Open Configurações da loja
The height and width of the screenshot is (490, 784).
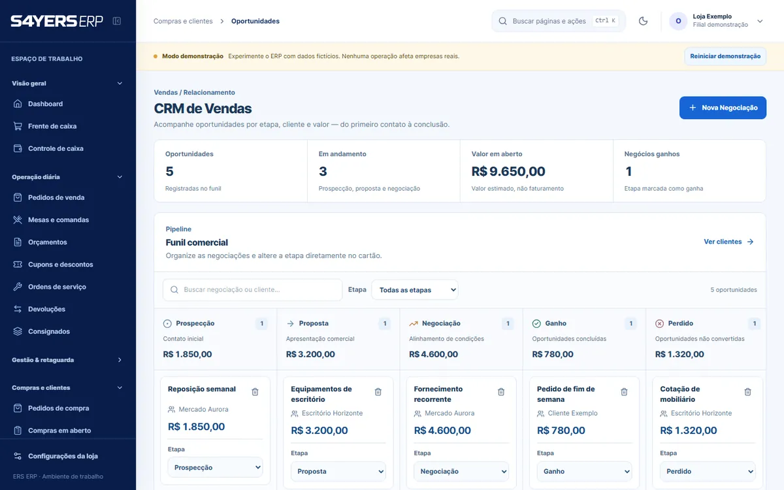68,456
